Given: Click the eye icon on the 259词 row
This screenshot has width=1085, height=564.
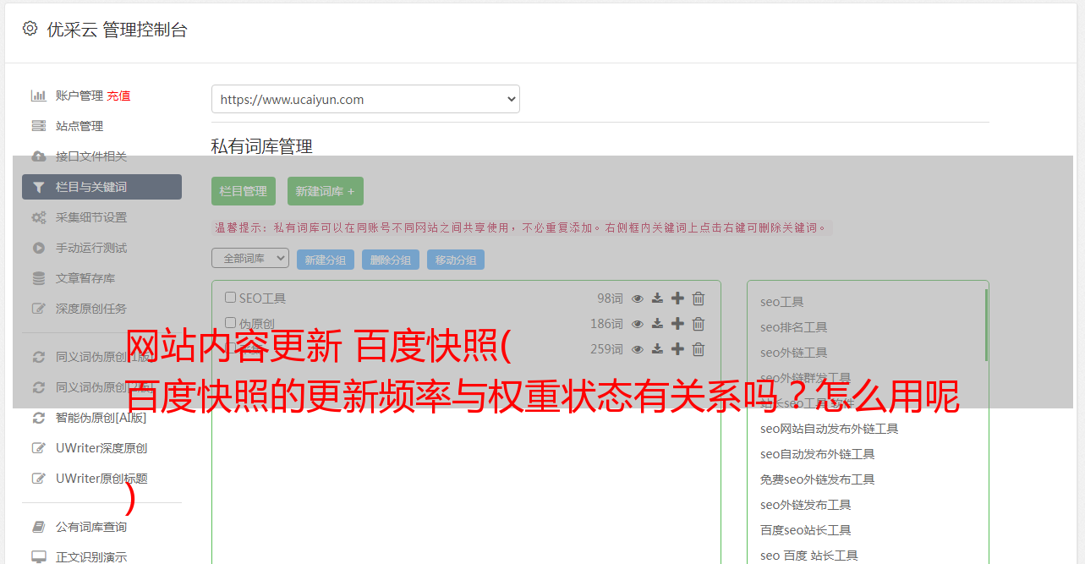Looking at the screenshot, I should click(x=638, y=349).
